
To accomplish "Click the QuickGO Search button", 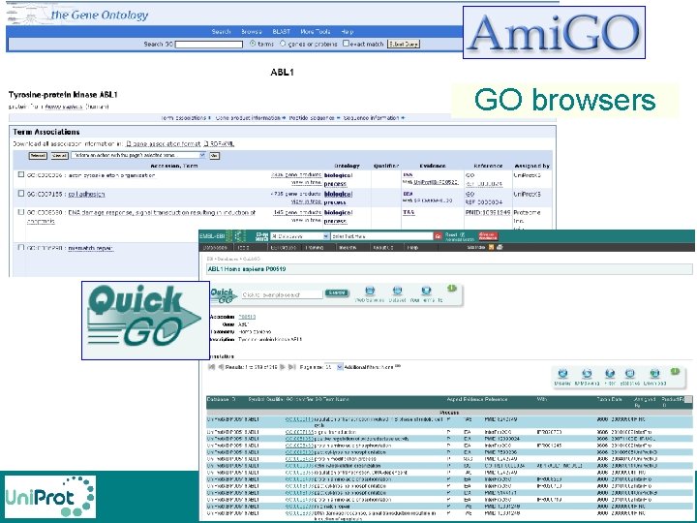I will point(337,292).
